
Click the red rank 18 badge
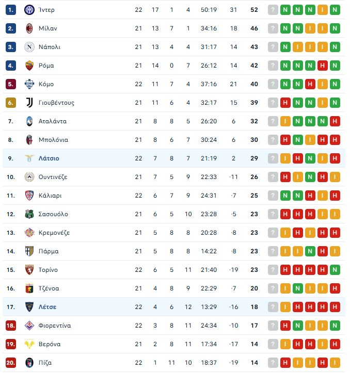point(11,326)
